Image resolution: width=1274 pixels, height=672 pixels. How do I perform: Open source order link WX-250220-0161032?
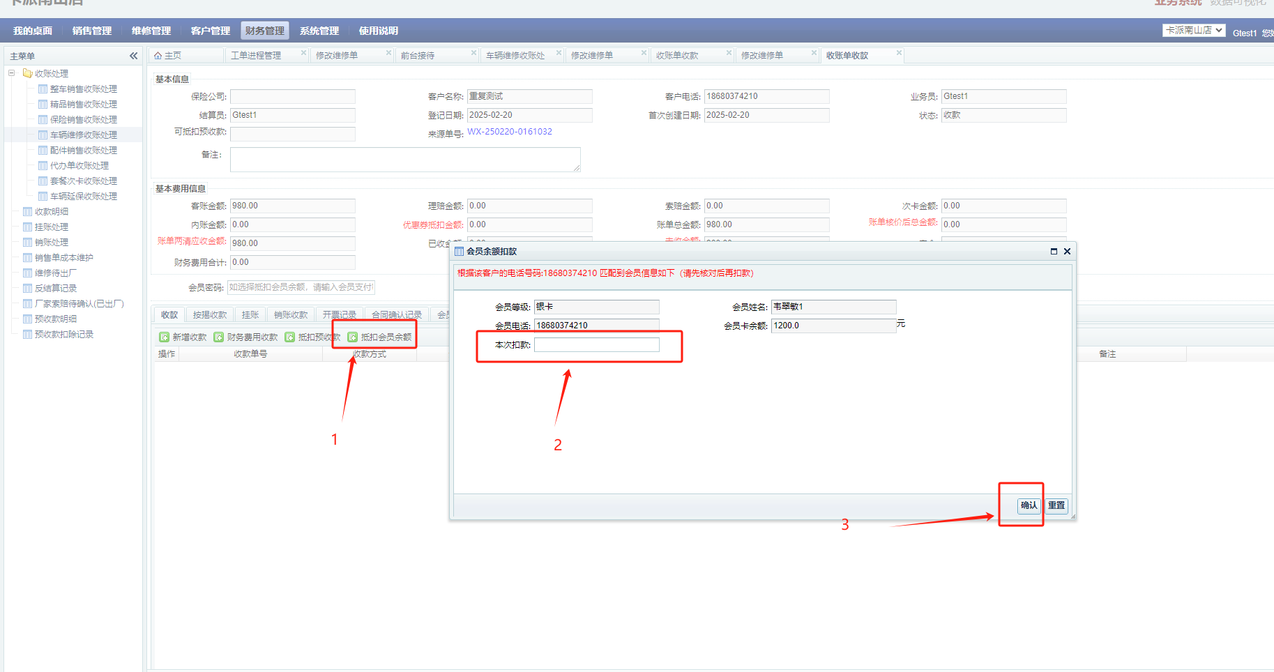pyautogui.click(x=510, y=132)
